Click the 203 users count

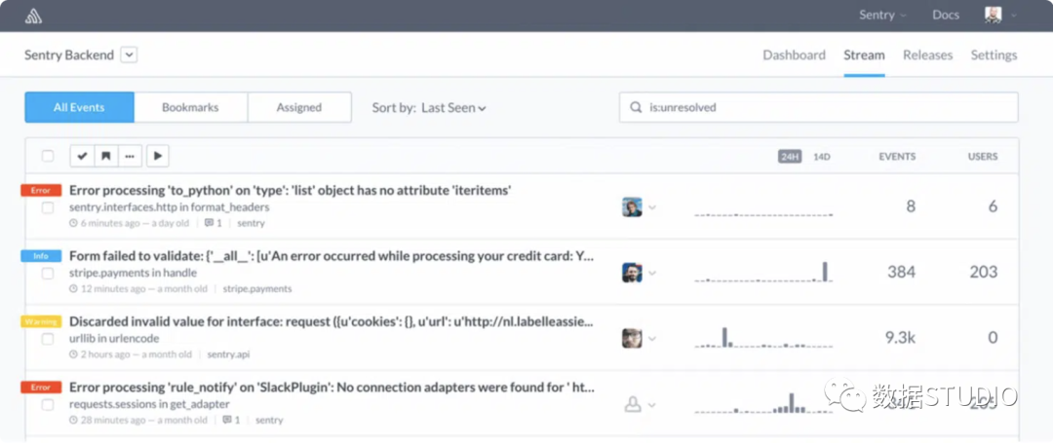983,272
